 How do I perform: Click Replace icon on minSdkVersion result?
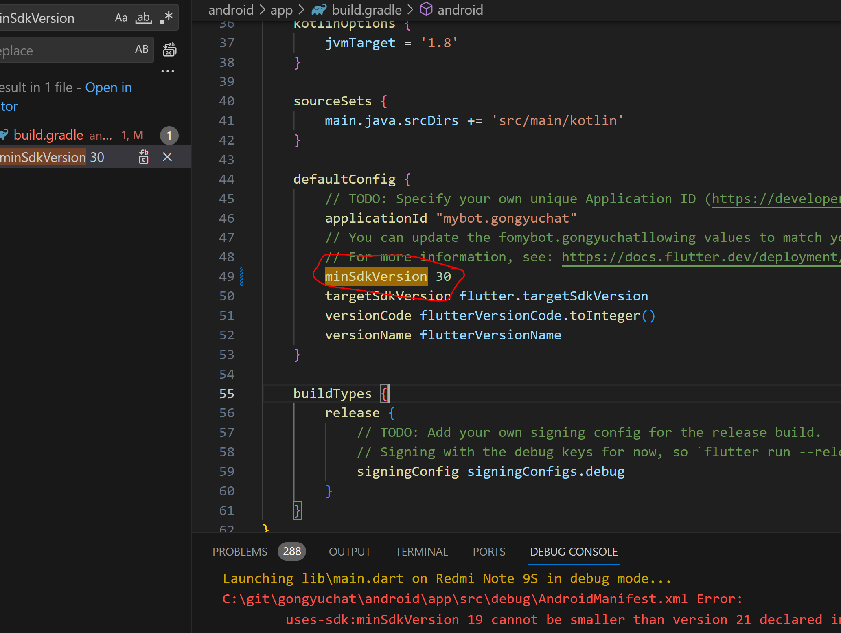click(x=144, y=157)
